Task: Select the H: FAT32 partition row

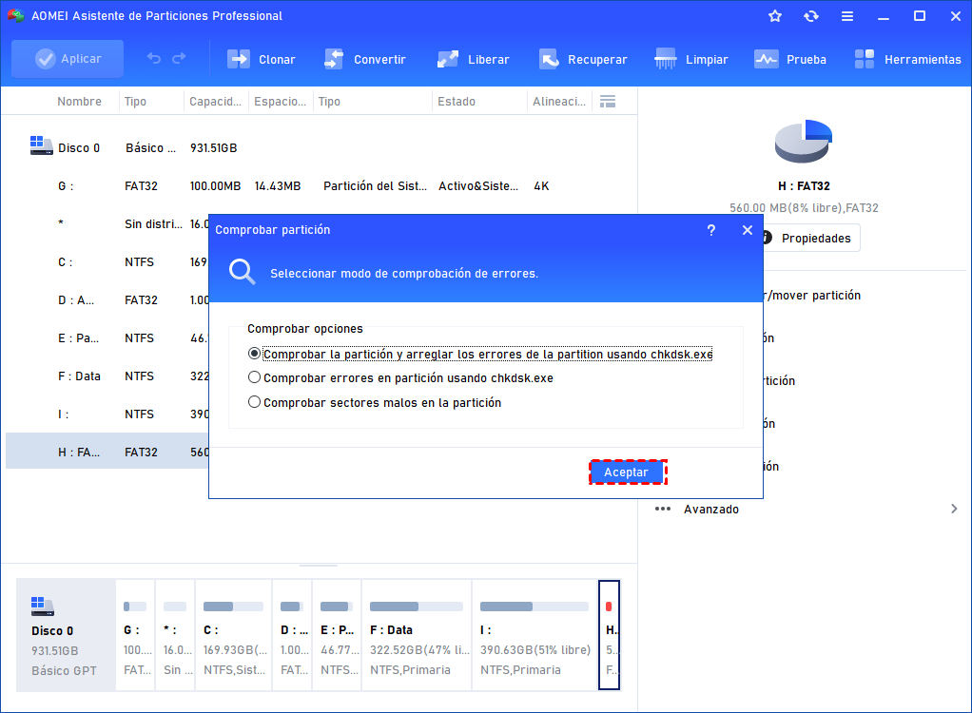Action: point(107,453)
